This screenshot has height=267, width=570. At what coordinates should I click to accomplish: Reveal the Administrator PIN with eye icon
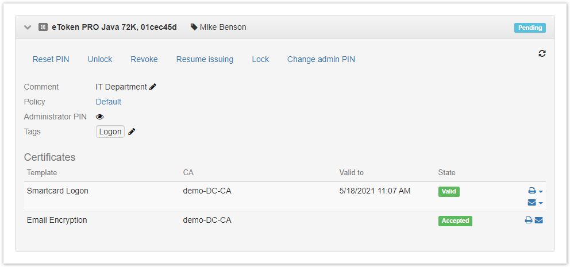click(x=100, y=117)
